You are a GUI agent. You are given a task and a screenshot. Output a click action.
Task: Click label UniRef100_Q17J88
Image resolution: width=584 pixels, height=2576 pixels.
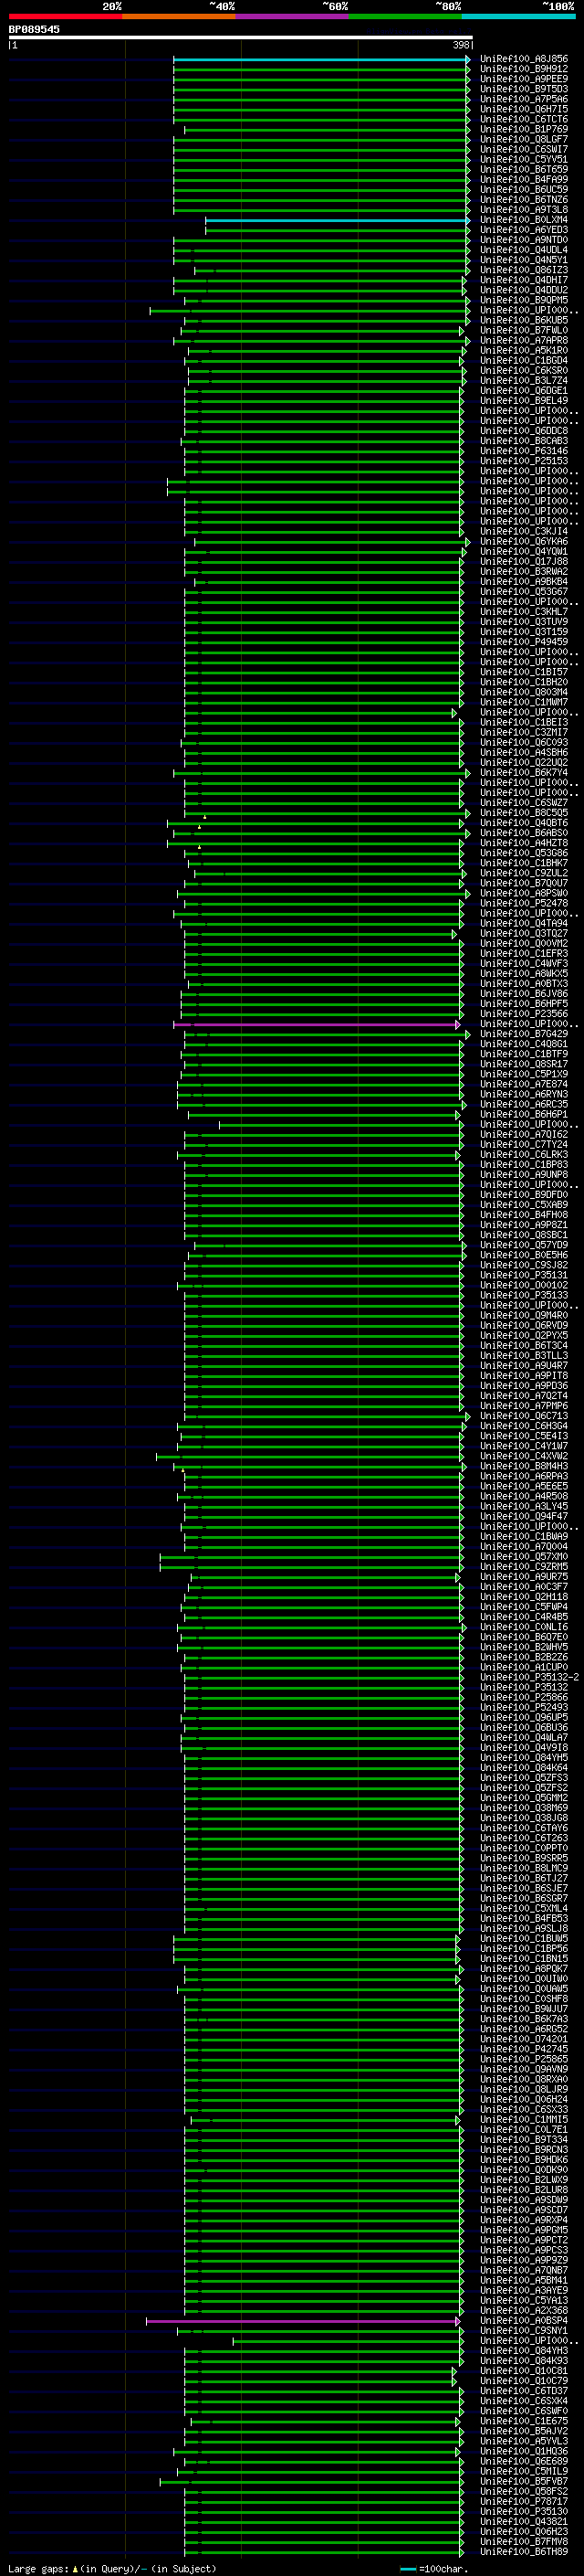pyautogui.click(x=524, y=561)
